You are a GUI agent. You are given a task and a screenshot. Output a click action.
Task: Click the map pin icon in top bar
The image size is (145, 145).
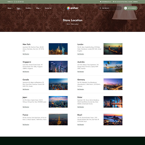pos(113,2)
